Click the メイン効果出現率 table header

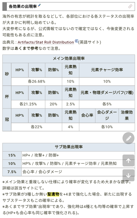point(68,59)
